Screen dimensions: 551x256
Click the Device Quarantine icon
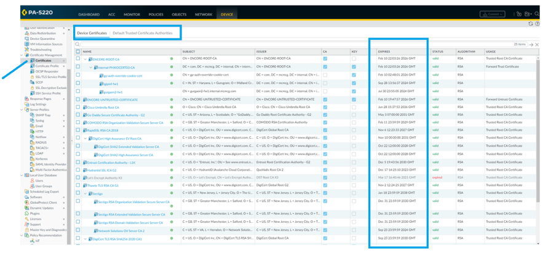click(x=26, y=39)
